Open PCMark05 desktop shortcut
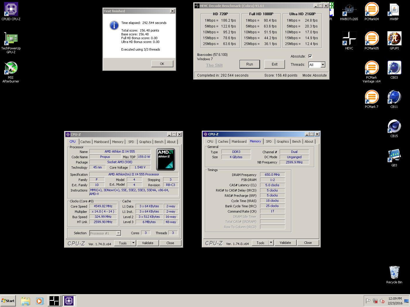This screenshot has height=307, width=410. pos(372,41)
